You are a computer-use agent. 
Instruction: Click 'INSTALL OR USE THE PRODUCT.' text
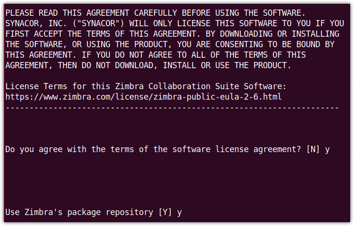(x=227, y=65)
